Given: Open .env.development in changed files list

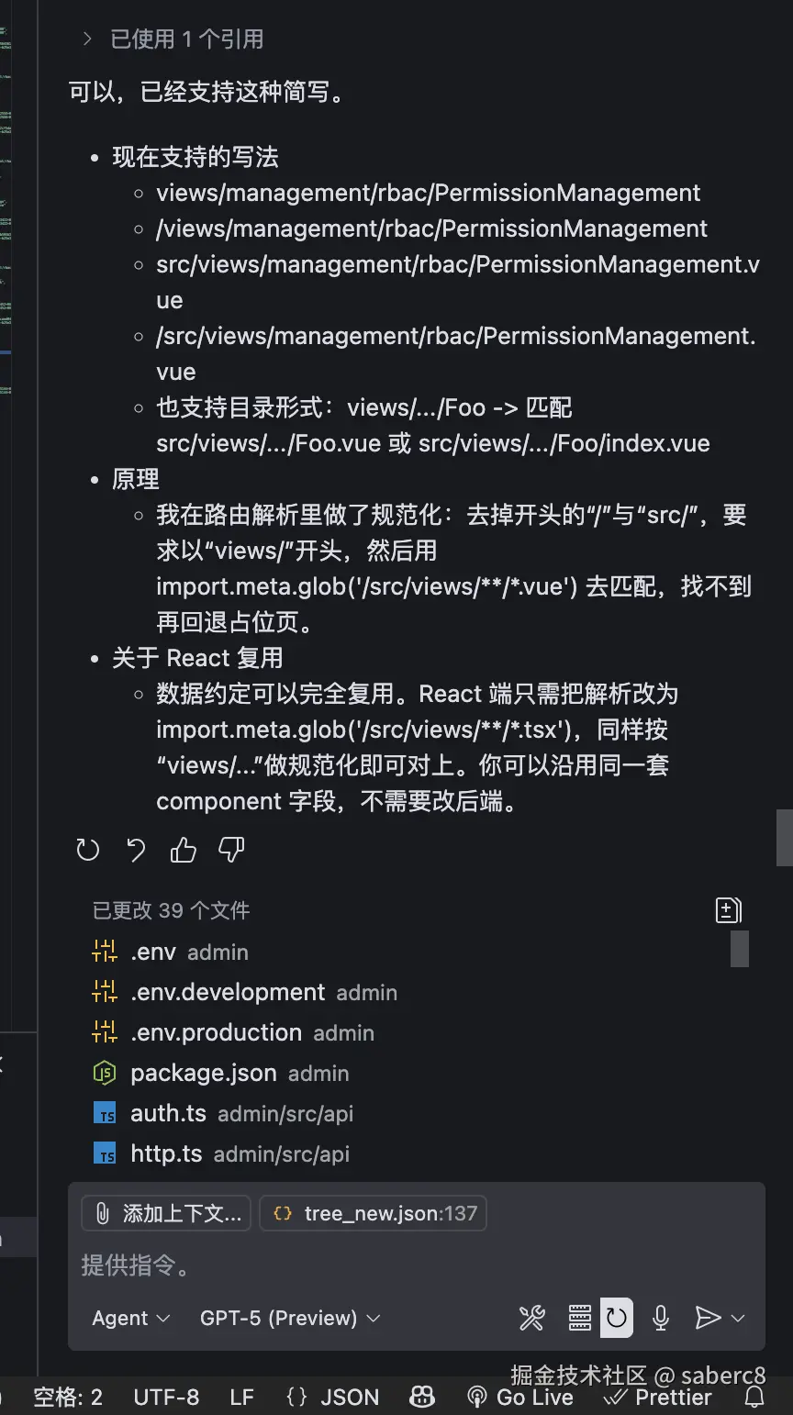Looking at the screenshot, I should [228, 992].
